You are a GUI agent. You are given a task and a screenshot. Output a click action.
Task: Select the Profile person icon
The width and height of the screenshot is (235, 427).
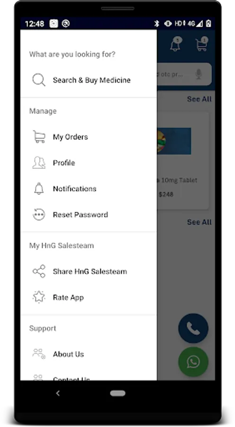pos(39,163)
